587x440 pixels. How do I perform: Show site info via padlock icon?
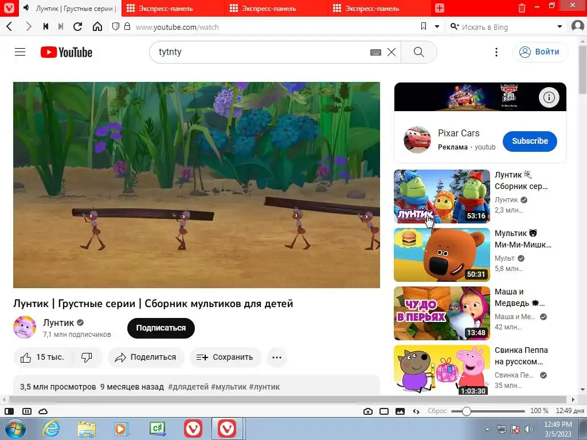pos(127,26)
